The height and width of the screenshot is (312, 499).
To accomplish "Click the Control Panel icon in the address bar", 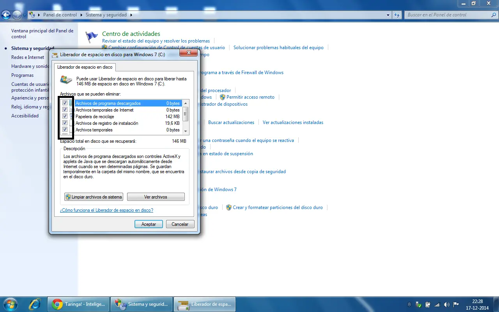I will click(32, 15).
